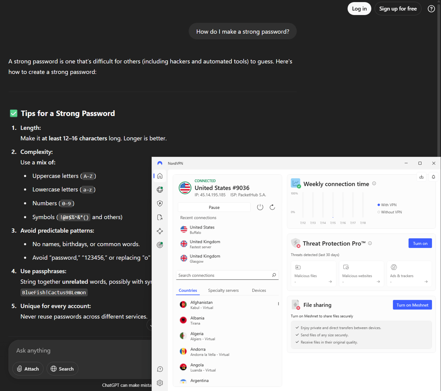The image size is (441, 391).
Task: Click the 7/15 bar in weekly chart
Action: (x=333, y=205)
